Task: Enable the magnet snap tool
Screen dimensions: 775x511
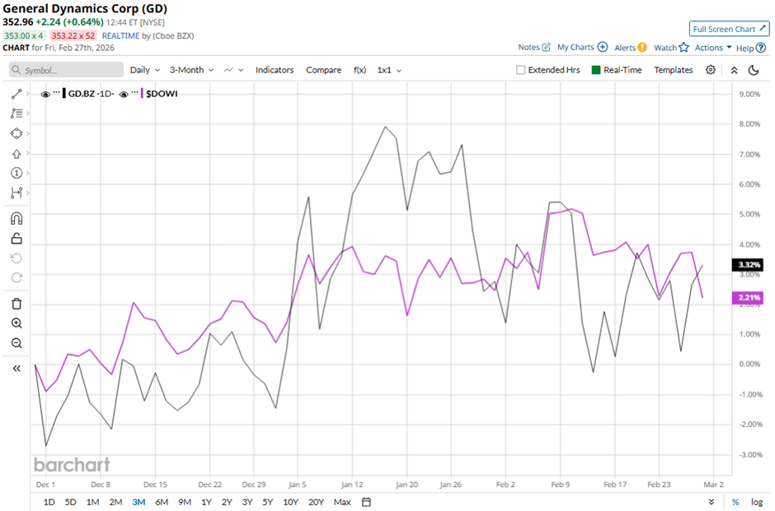Action: (16, 219)
